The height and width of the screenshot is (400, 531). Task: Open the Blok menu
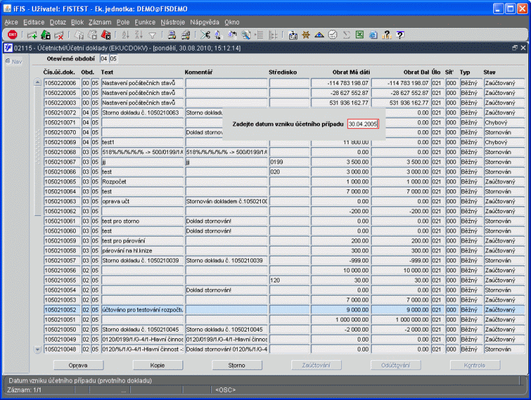pyautogui.click(x=77, y=22)
